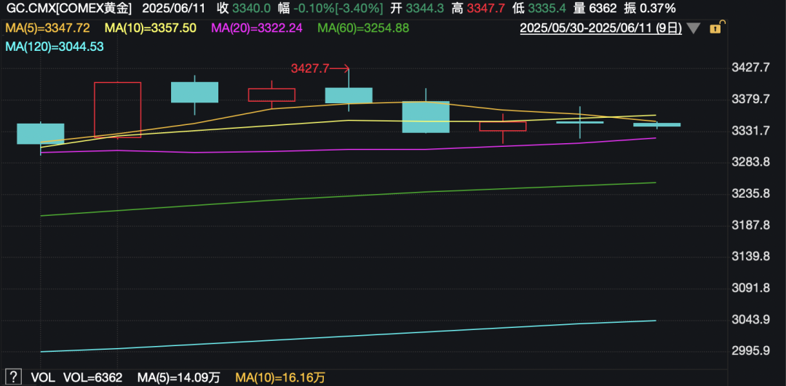Click the first candlestick on the left
The width and height of the screenshot is (786, 386).
tap(41, 134)
